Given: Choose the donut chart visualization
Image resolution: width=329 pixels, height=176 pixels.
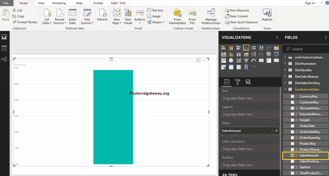Looking at the screenshot, I should click(276, 54).
